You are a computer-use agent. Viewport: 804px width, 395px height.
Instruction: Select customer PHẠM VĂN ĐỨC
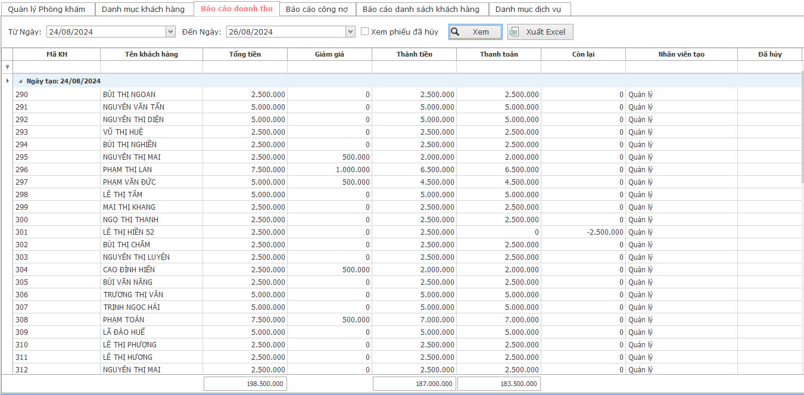(129, 182)
